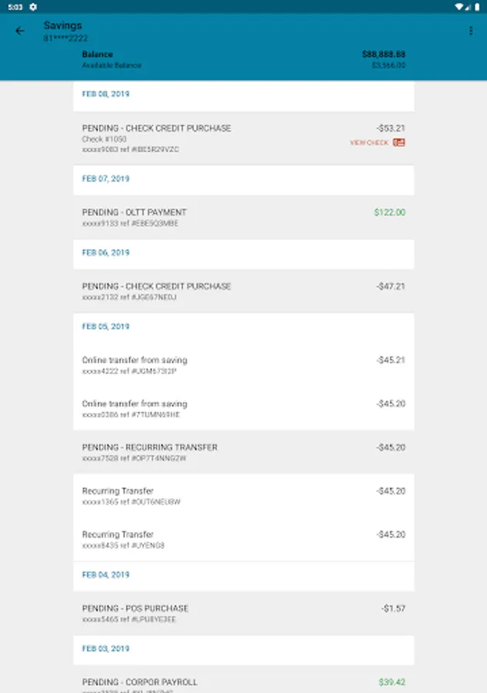Open the Pending POS Purchase transaction
Viewport: 487px width, 693px height.
click(243, 613)
